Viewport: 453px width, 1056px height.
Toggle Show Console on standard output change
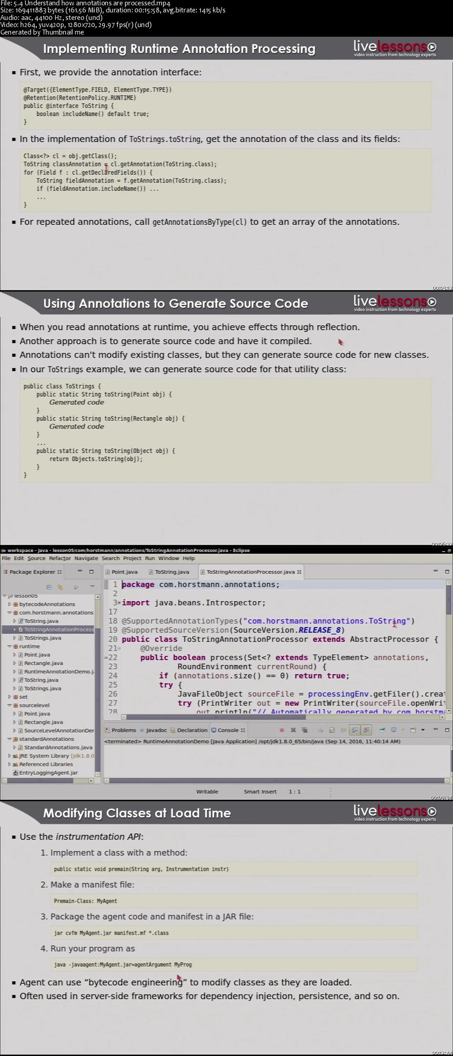355,730
